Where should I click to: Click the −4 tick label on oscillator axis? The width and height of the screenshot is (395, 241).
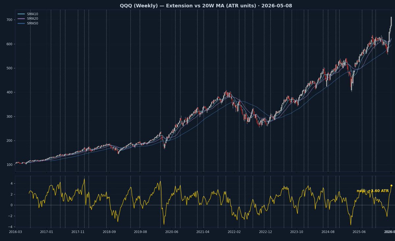(11, 227)
